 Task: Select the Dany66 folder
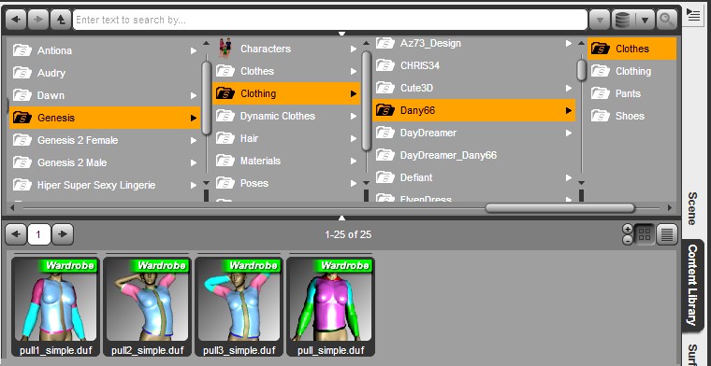474,110
